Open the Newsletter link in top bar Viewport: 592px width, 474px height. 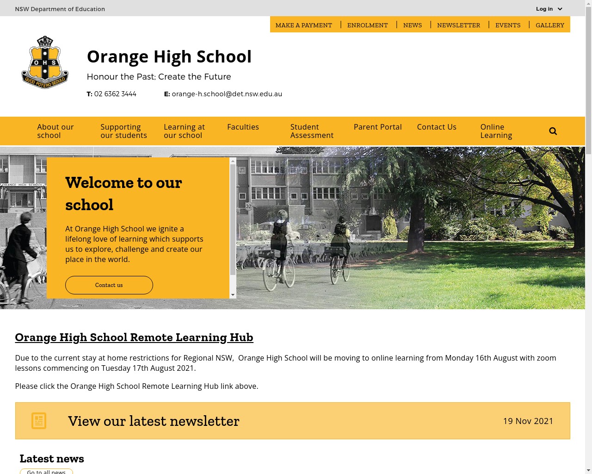(458, 25)
